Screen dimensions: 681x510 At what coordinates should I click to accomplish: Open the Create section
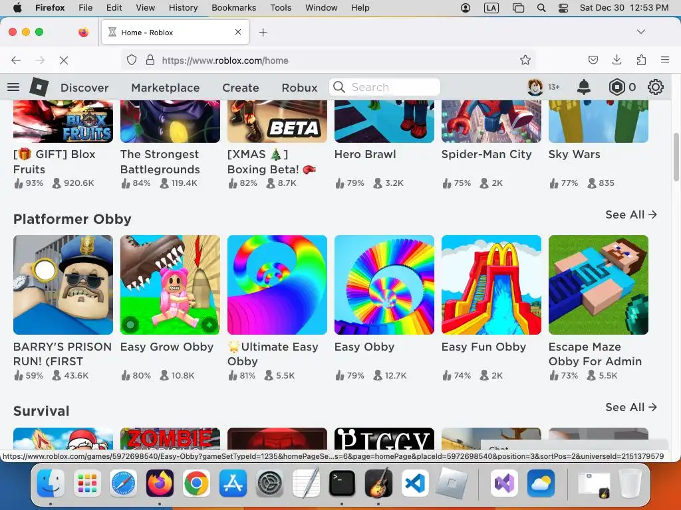[241, 88]
